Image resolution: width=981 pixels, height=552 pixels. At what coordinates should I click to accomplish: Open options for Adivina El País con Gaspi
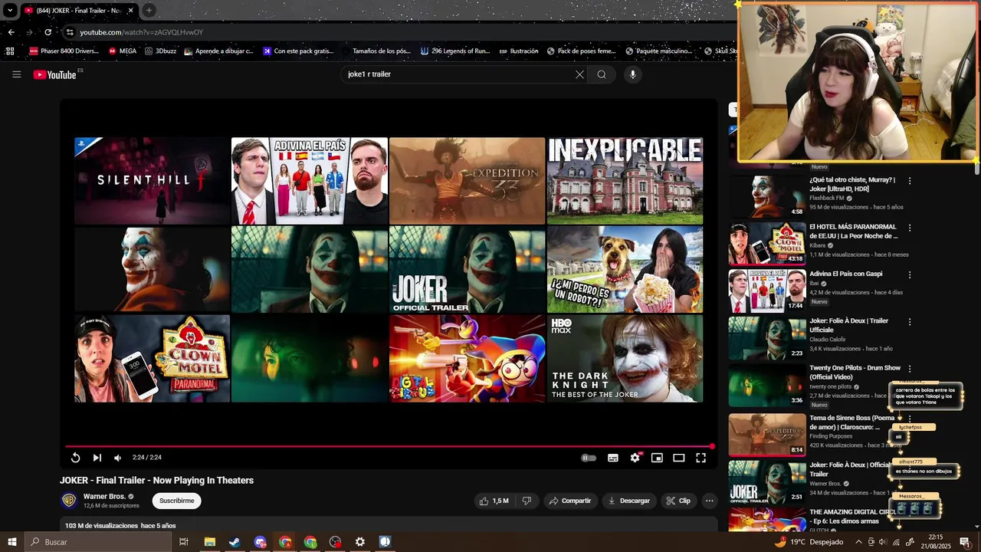[x=910, y=274]
